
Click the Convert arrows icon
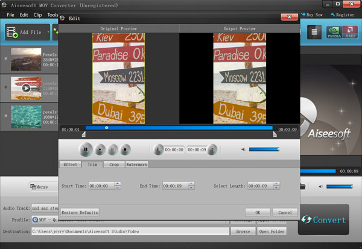[306, 219]
